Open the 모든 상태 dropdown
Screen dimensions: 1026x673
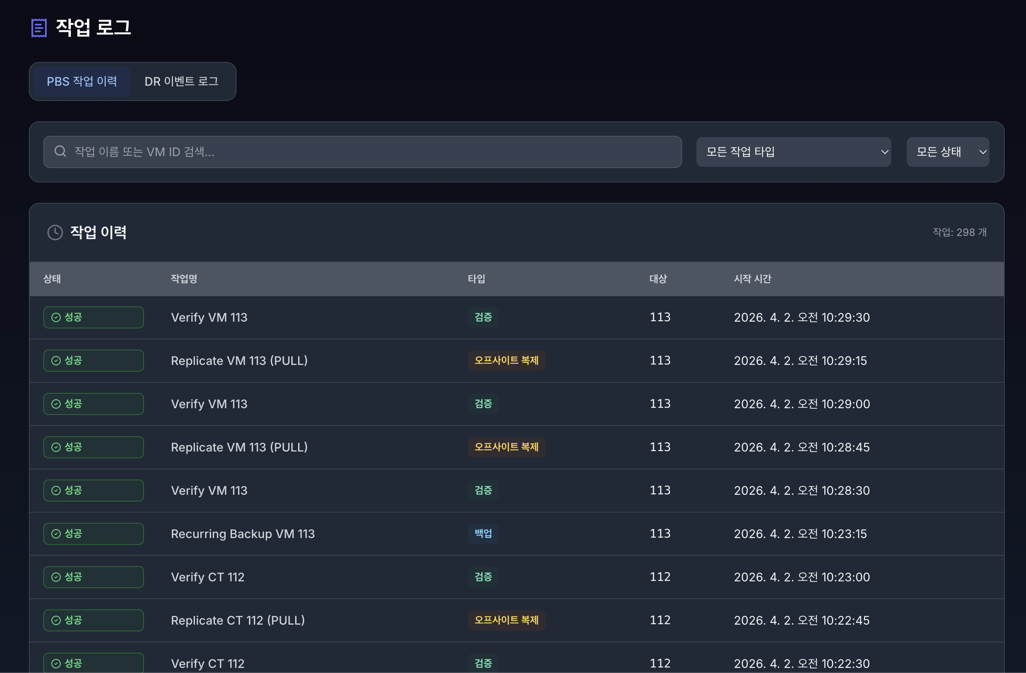(x=947, y=151)
